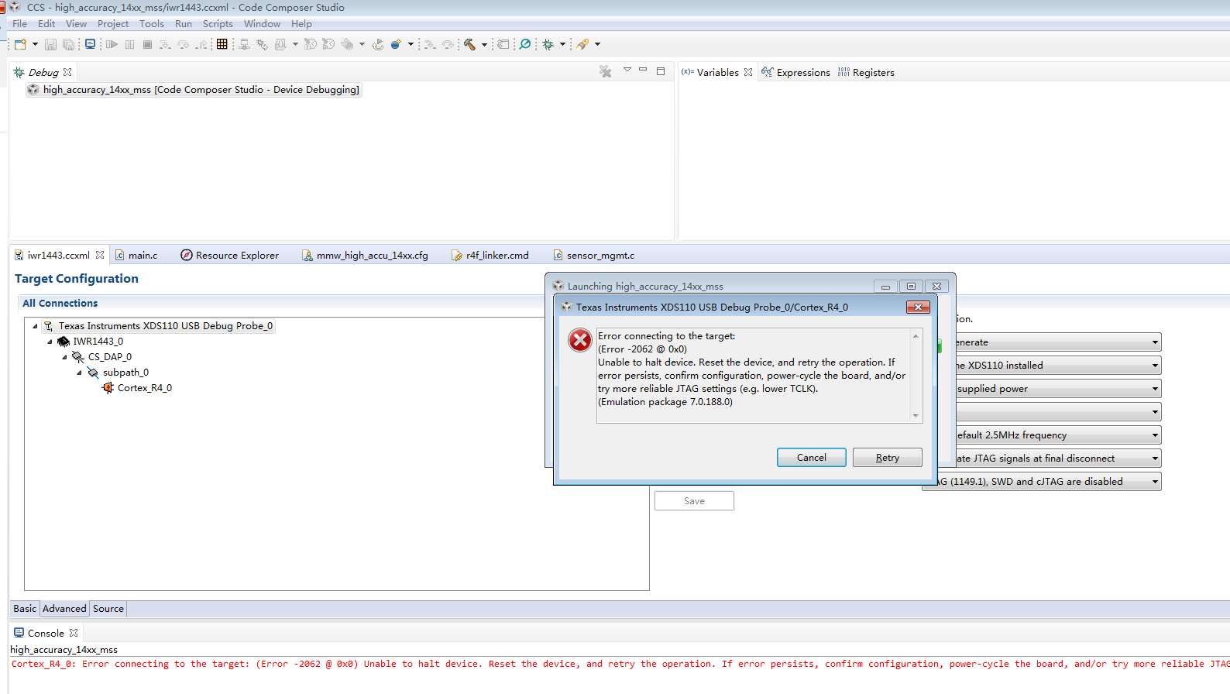Click the Restart toolbar icon

(377, 44)
